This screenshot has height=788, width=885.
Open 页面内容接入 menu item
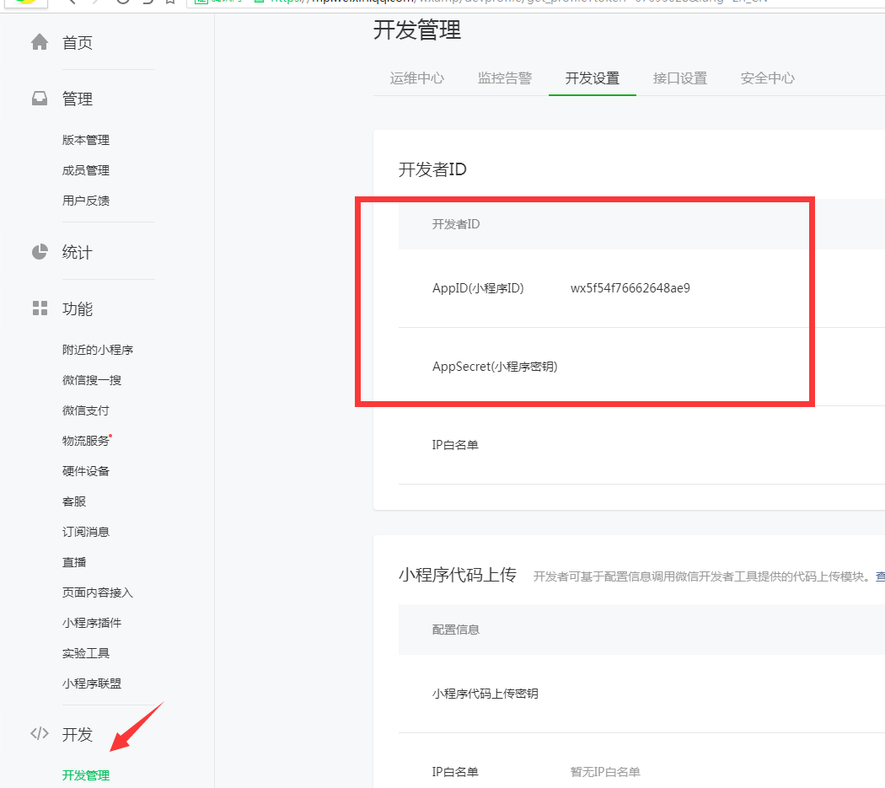tap(98, 592)
